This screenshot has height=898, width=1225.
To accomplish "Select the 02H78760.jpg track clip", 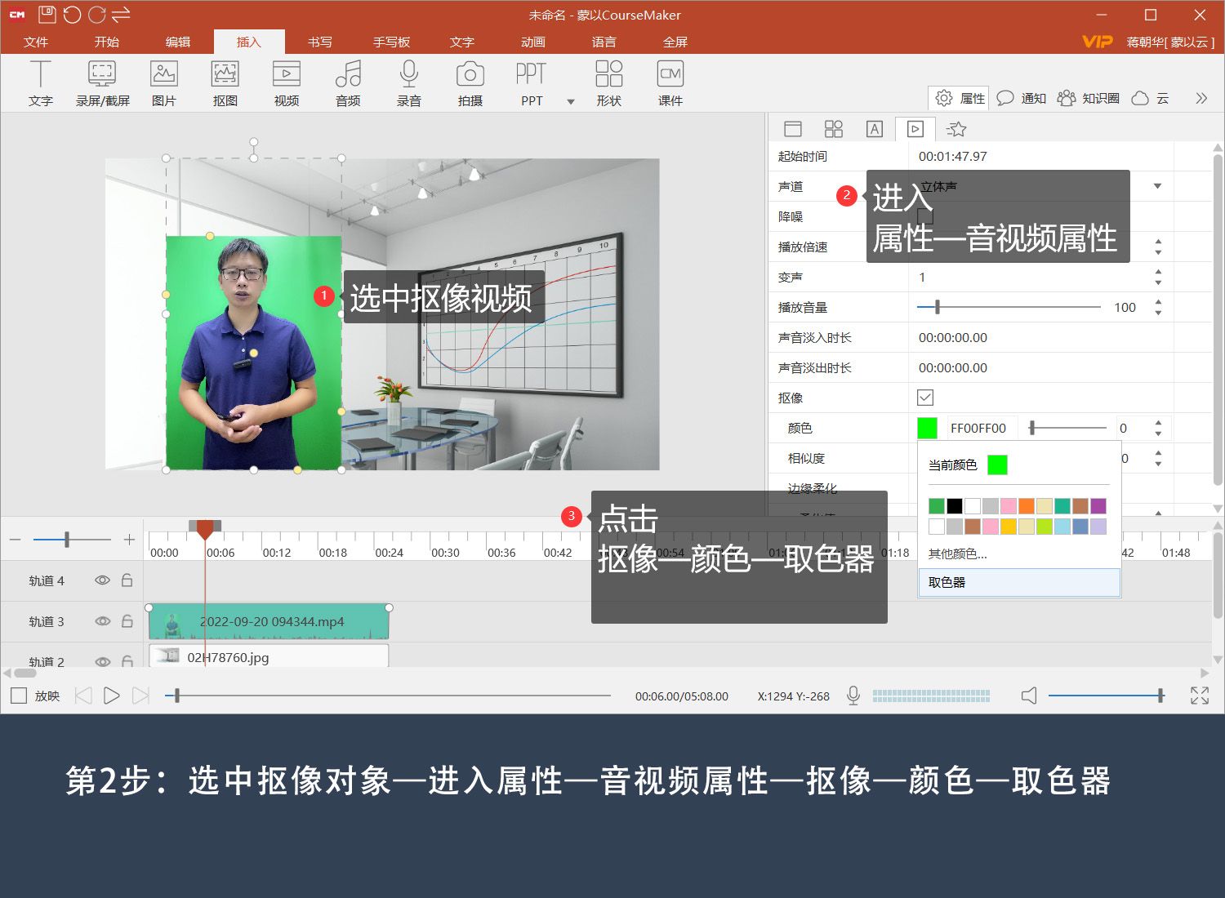I will 269,656.
